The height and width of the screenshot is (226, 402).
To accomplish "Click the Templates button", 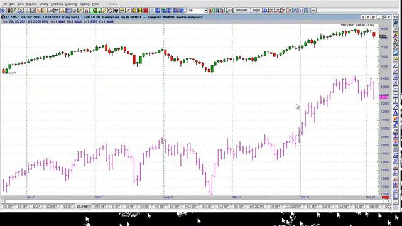I will (x=241, y=11).
